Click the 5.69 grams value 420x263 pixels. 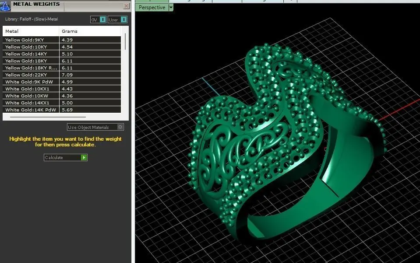(67, 110)
